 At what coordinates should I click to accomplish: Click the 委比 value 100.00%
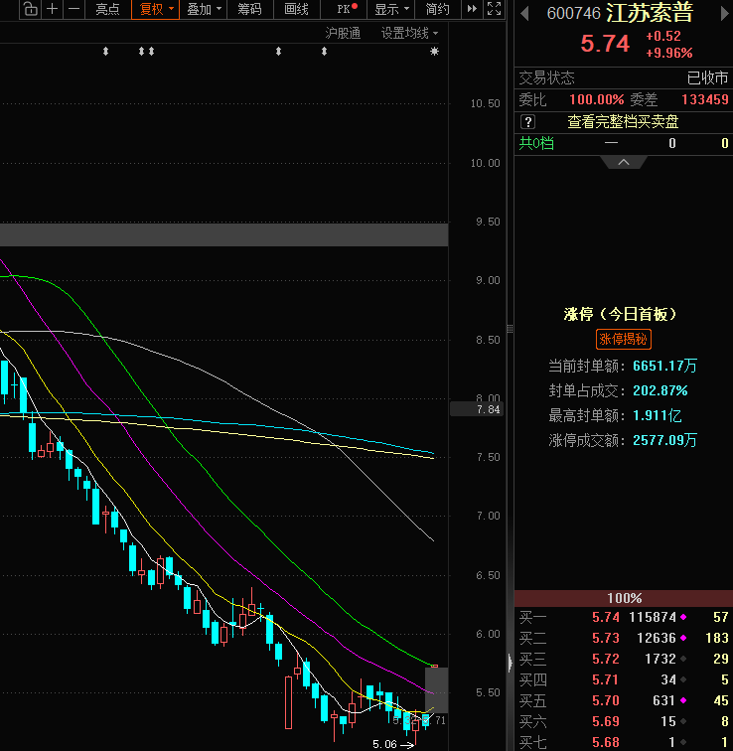pos(597,99)
